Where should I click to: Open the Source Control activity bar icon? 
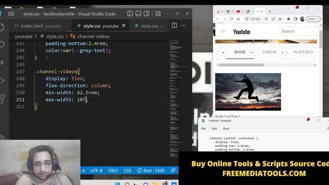click(x=2, y=63)
